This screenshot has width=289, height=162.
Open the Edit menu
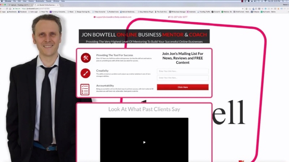[19, 1]
